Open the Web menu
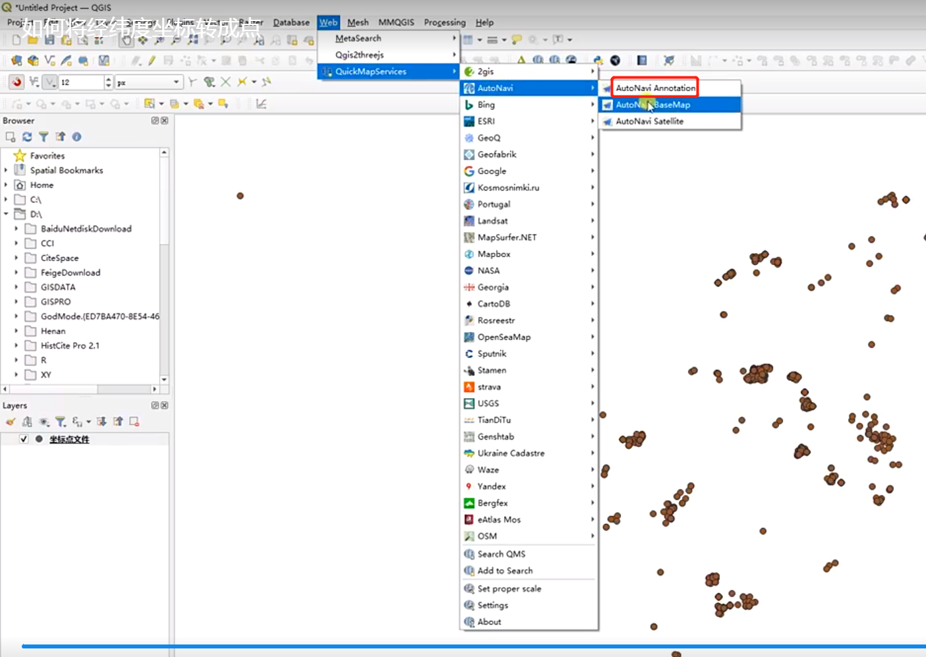The height and width of the screenshot is (657, 926). 328,22
